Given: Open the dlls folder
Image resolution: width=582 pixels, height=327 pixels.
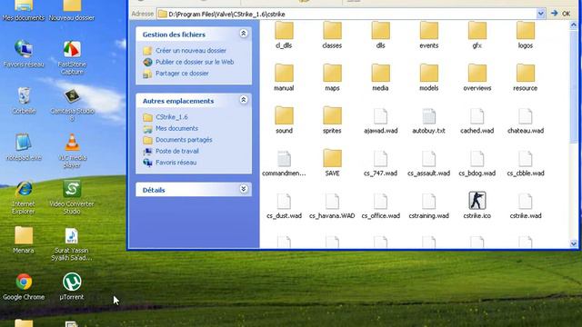Looking at the screenshot, I should coord(380,35).
